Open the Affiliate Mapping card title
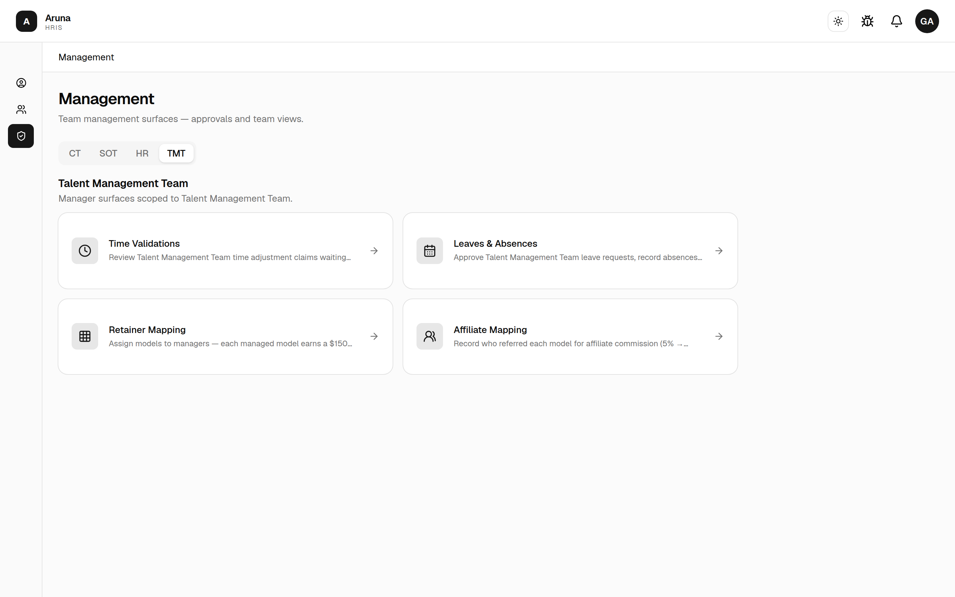The image size is (955, 597). (490, 330)
